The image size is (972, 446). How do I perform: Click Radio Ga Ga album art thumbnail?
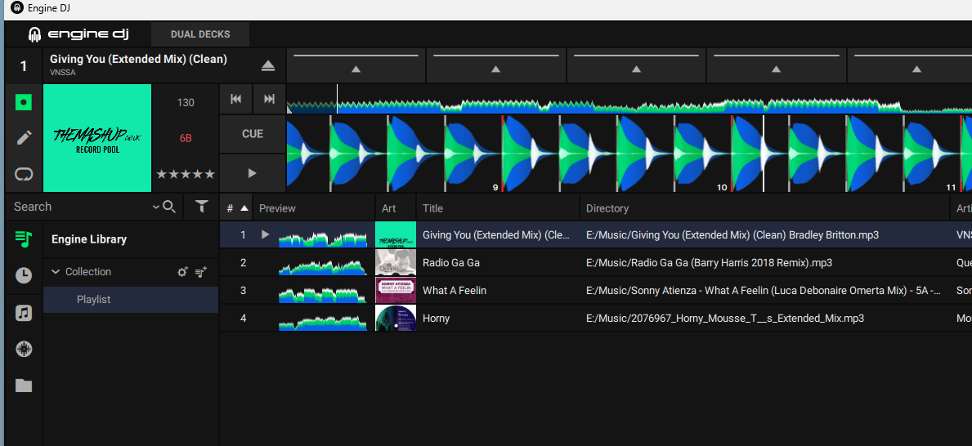coord(396,263)
